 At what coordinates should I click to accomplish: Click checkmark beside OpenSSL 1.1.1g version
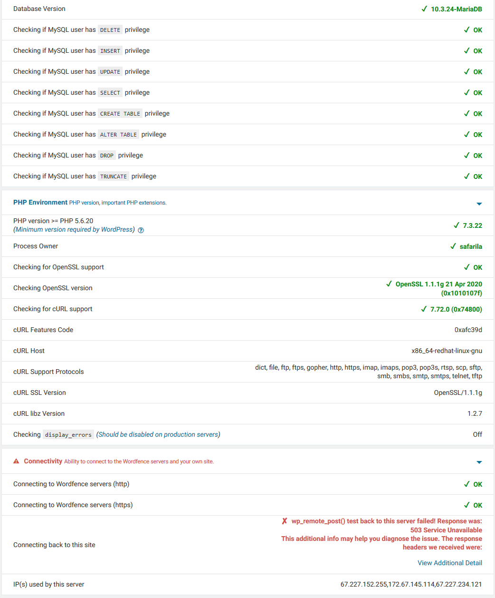click(389, 284)
